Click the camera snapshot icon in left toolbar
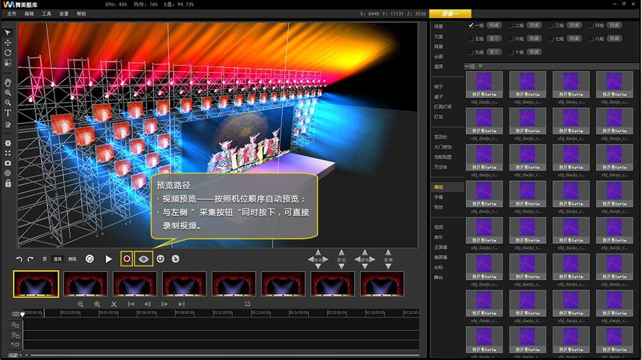Screen dimensions: 642x360 pyautogui.click(x=8, y=163)
